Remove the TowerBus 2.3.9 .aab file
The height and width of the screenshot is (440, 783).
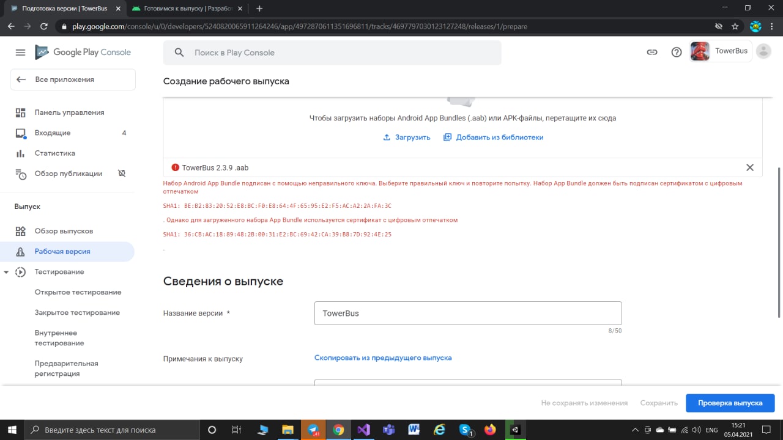point(750,167)
